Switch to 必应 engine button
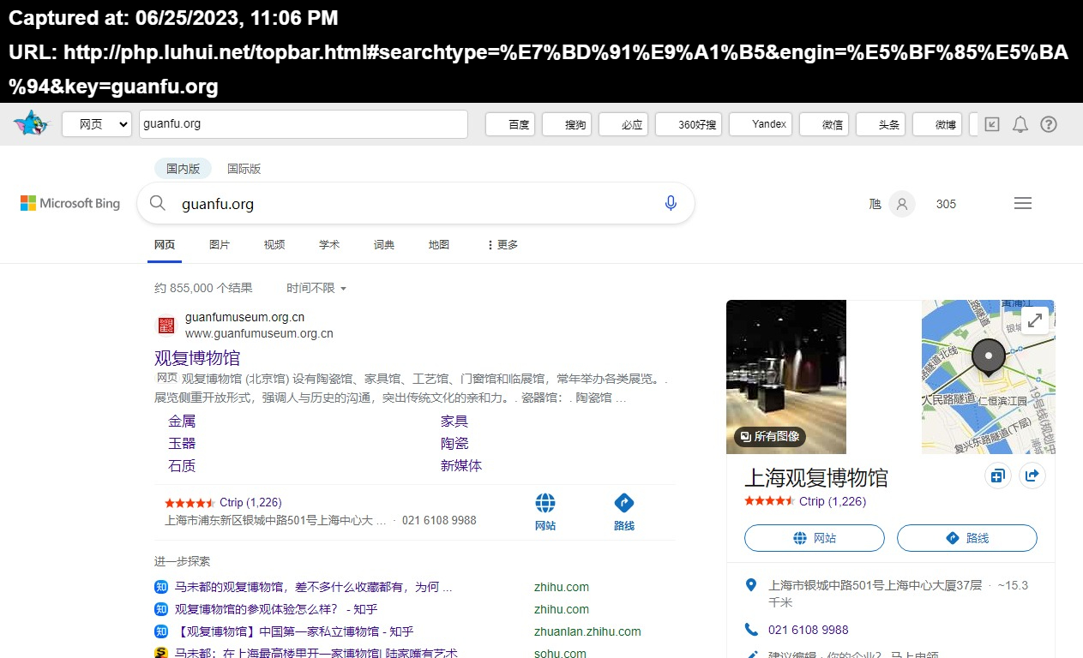The image size is (1083, 658). (x=623, y=124)
